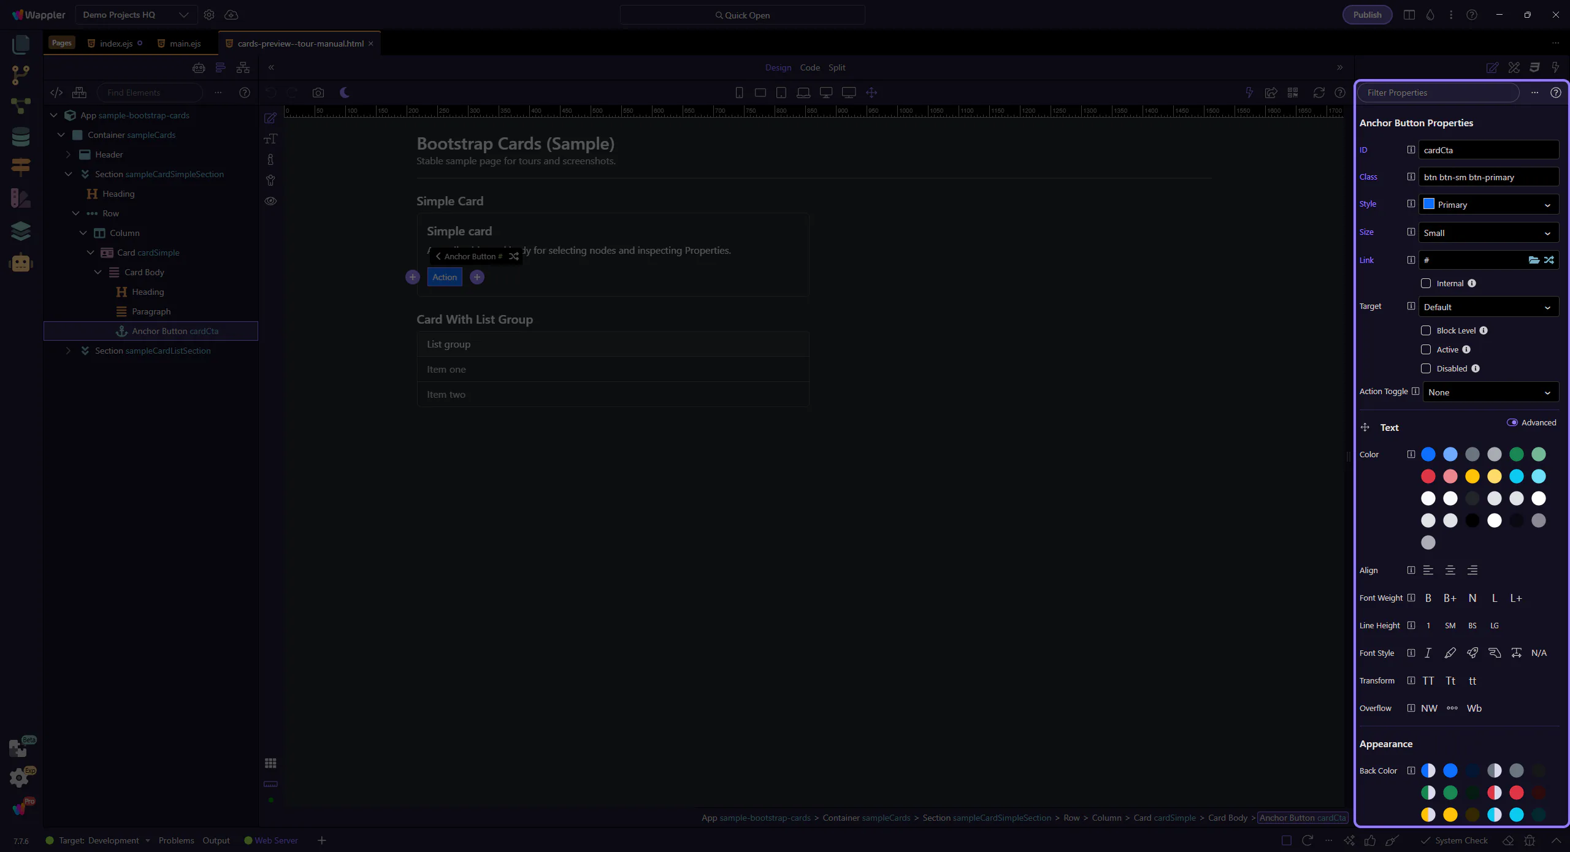
Task: Click center align icon in Align row
Action: (1450, 570)
